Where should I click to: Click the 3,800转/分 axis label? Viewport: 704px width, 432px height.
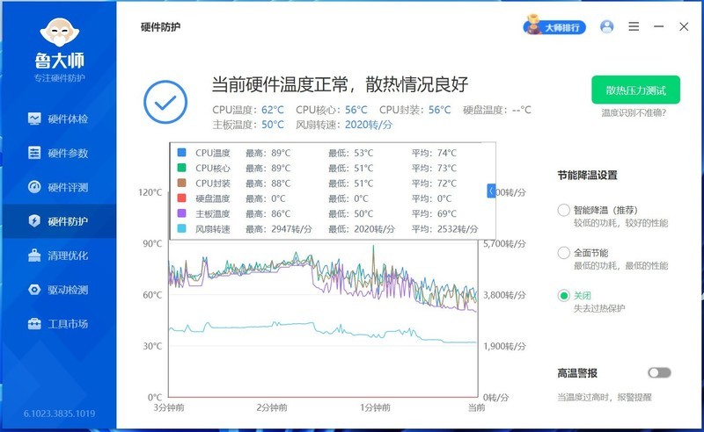point(504,295)
